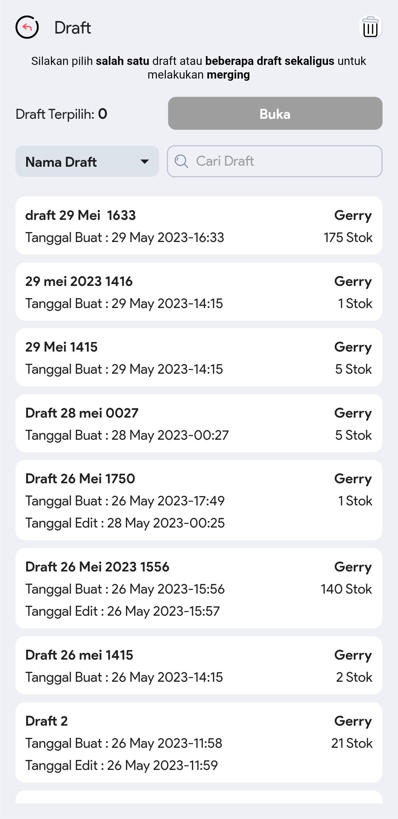Image resolution: width=398 pixels, height=819 pixels.
Task: Tap the 21 Stok count label
Action: click(x=352, y=743)
